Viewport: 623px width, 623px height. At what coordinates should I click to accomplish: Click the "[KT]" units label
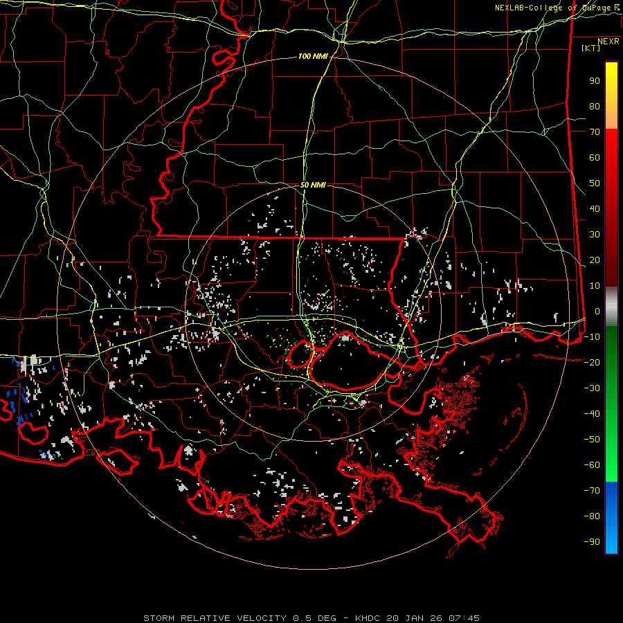coord(591,48)
